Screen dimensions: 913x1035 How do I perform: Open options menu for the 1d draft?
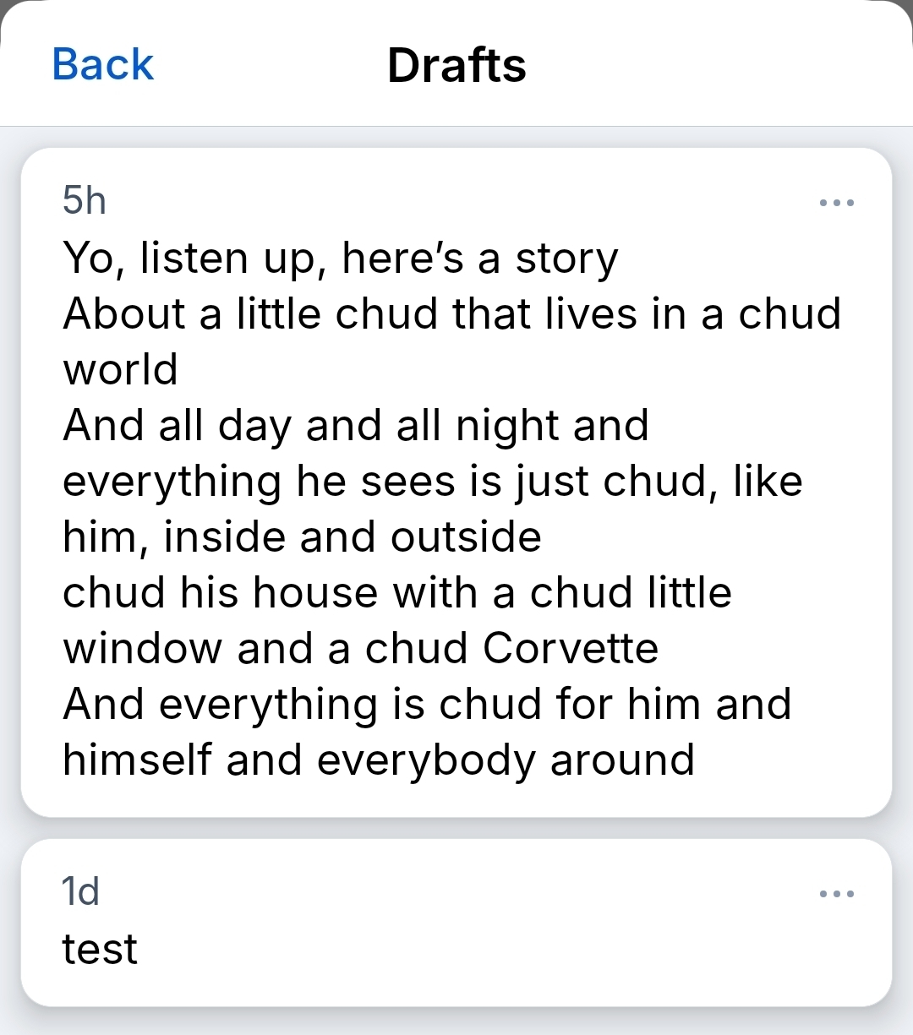coord(837,894)
